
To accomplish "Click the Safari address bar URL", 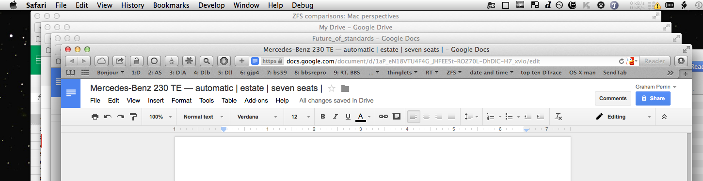I will point(413,61).
